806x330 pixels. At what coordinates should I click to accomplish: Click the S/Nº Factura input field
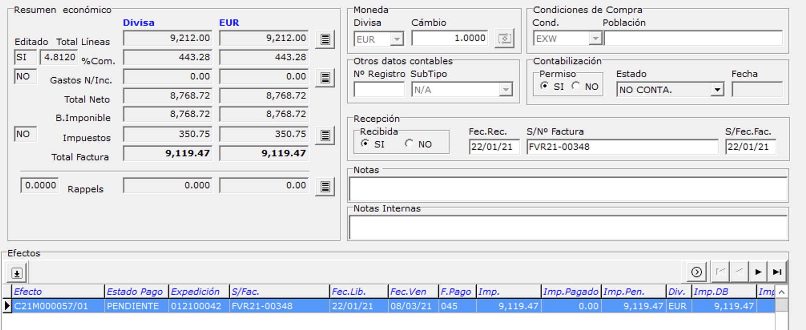(x=622, y=147)
